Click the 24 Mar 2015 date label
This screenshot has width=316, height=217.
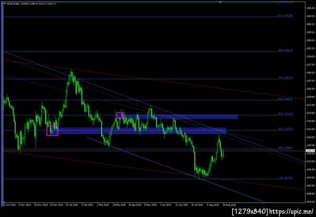point(119,205)
